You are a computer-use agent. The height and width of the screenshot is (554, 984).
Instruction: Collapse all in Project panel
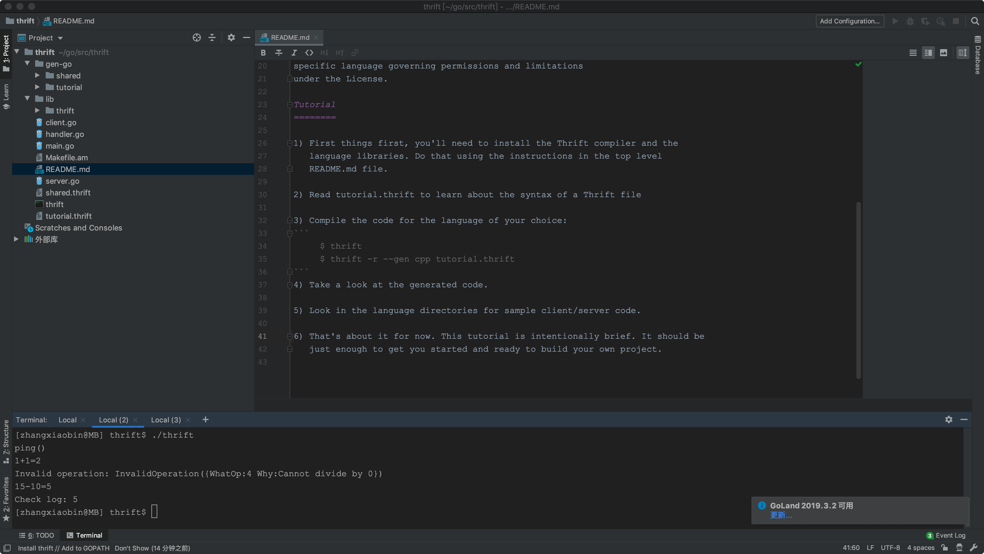click(x=212, y=37)
